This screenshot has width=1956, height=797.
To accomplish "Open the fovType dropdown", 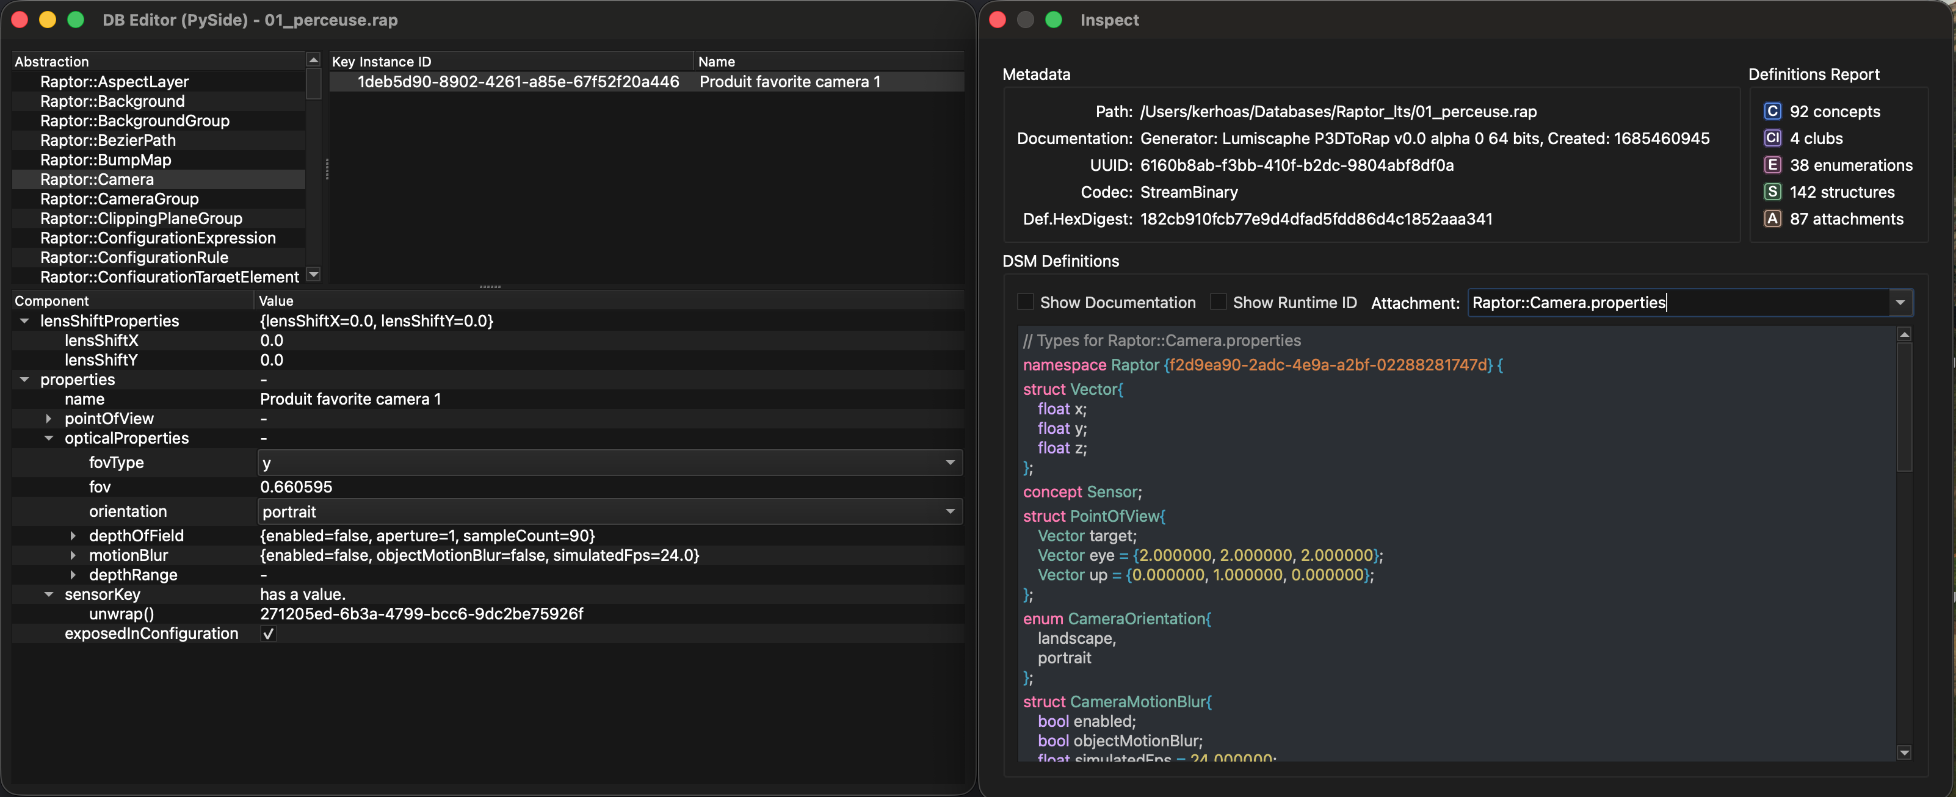I will pos(949,462).
